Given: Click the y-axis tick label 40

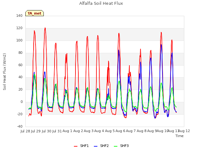Looking at the screenshot, I should (20, 77).
